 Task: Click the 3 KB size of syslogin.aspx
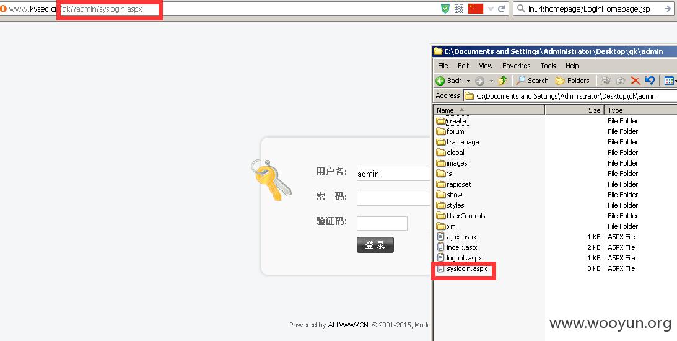pos(594,269)
